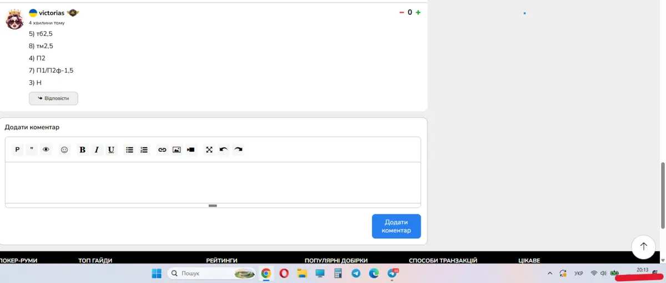Submit with the Додати коментар button

[396, 226]
